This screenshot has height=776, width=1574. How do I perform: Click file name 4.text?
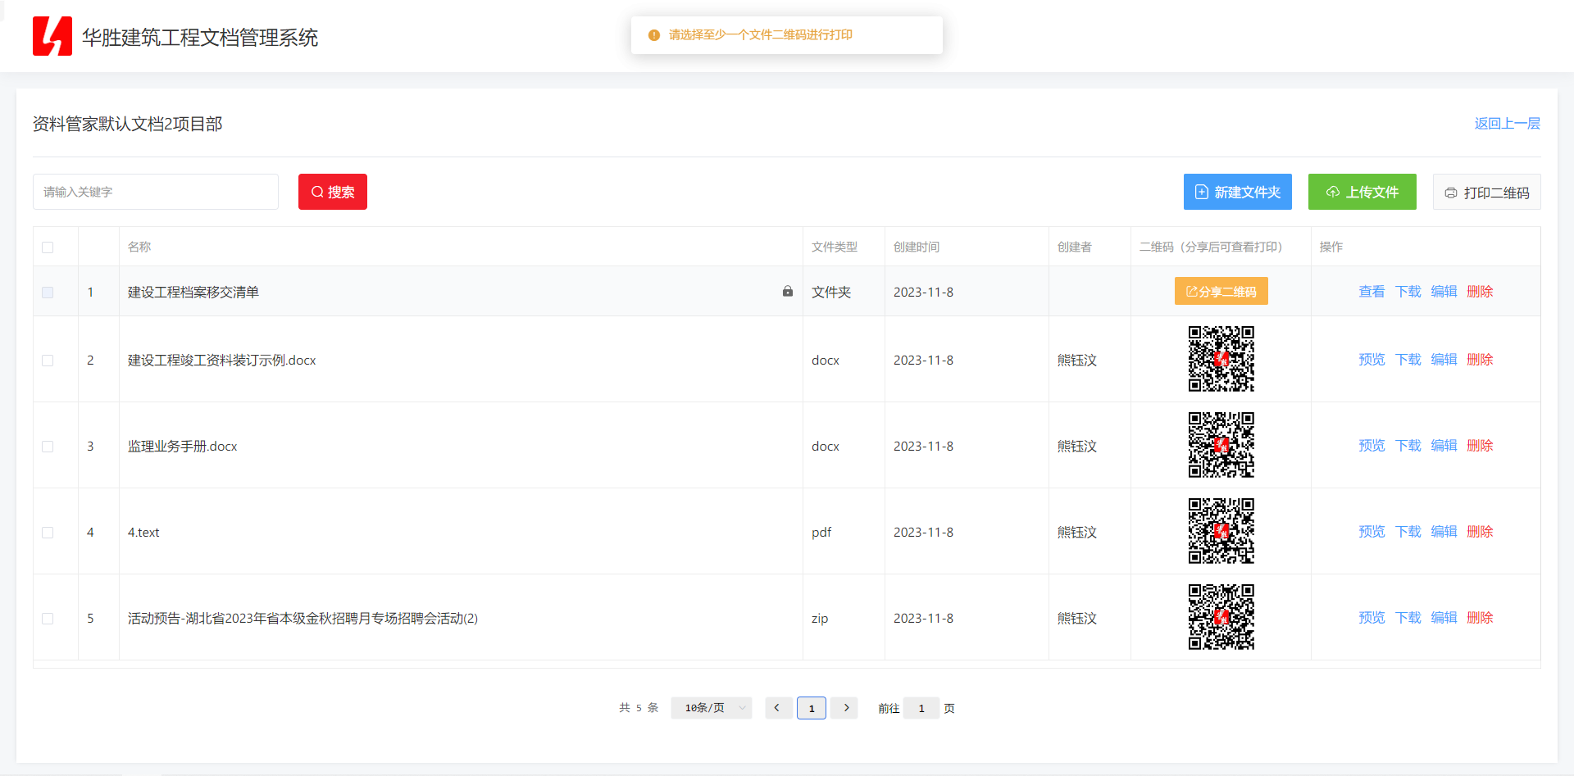pos(143,532)
